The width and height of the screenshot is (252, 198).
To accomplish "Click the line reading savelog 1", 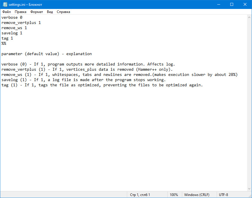I will click(x=12, y=33).
